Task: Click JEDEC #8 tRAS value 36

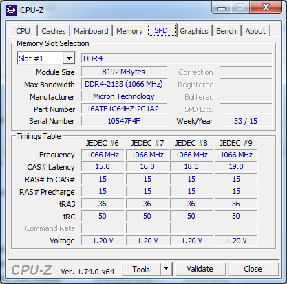Action: (191, 204)
